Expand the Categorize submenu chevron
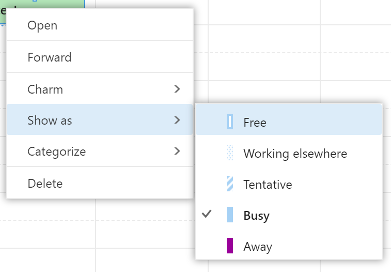The image size is (391, 272). (x=177, y=151)
